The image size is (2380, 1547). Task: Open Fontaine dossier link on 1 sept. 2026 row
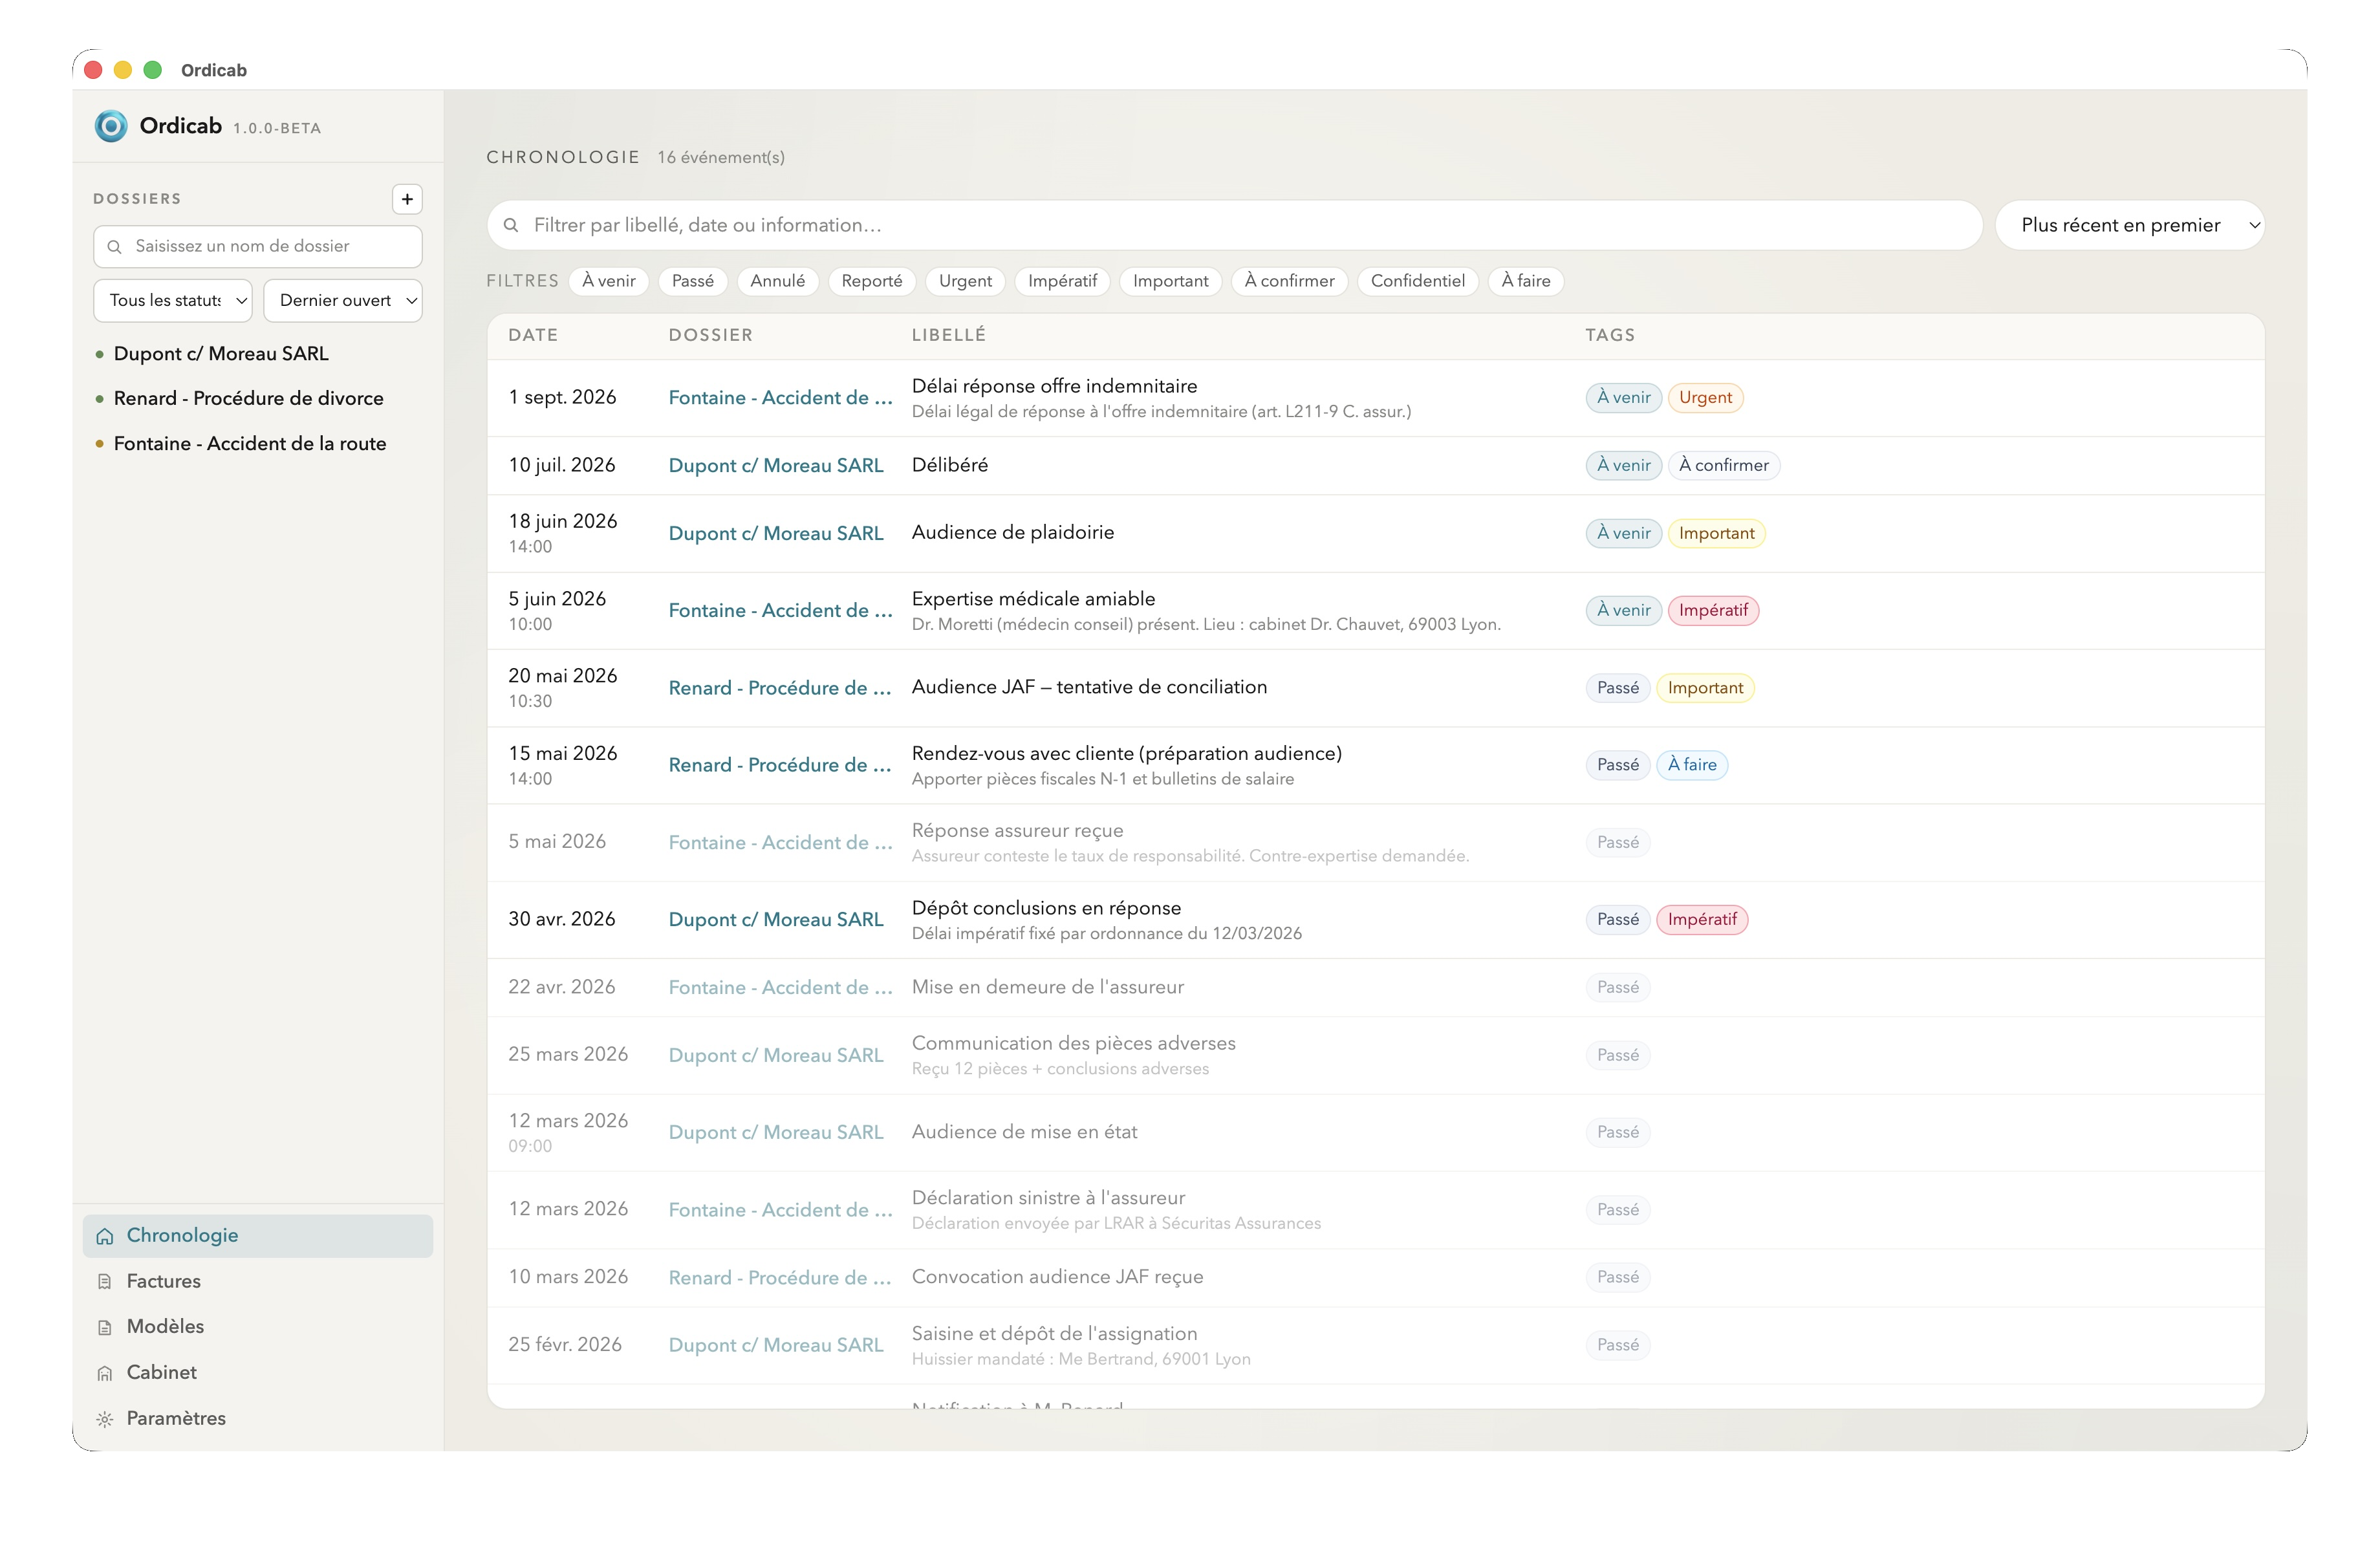(x=780, y=398)
